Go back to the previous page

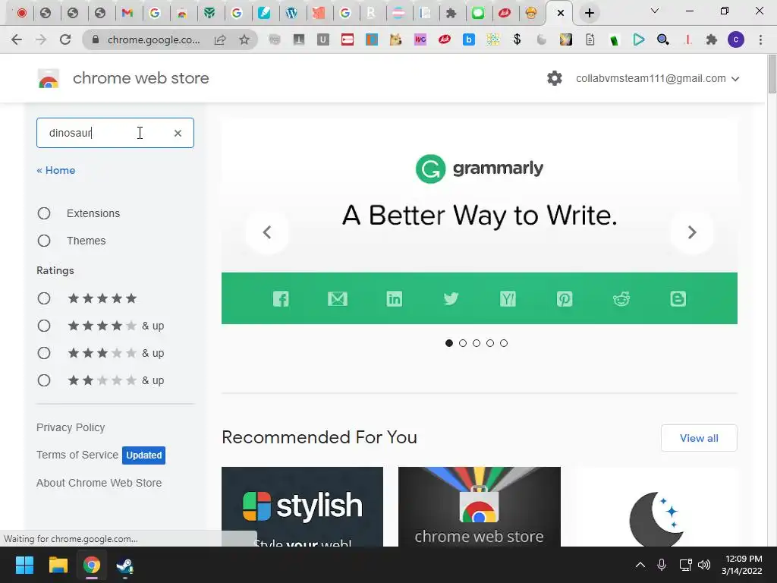17,39
